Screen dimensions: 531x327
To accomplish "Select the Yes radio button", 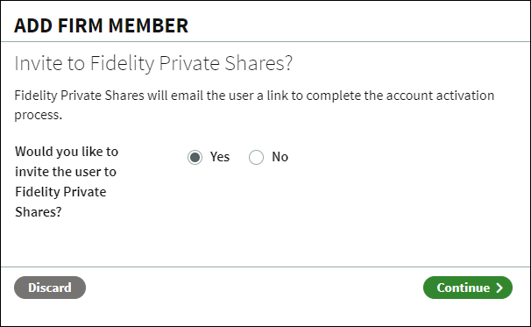I will click(195, 157).
